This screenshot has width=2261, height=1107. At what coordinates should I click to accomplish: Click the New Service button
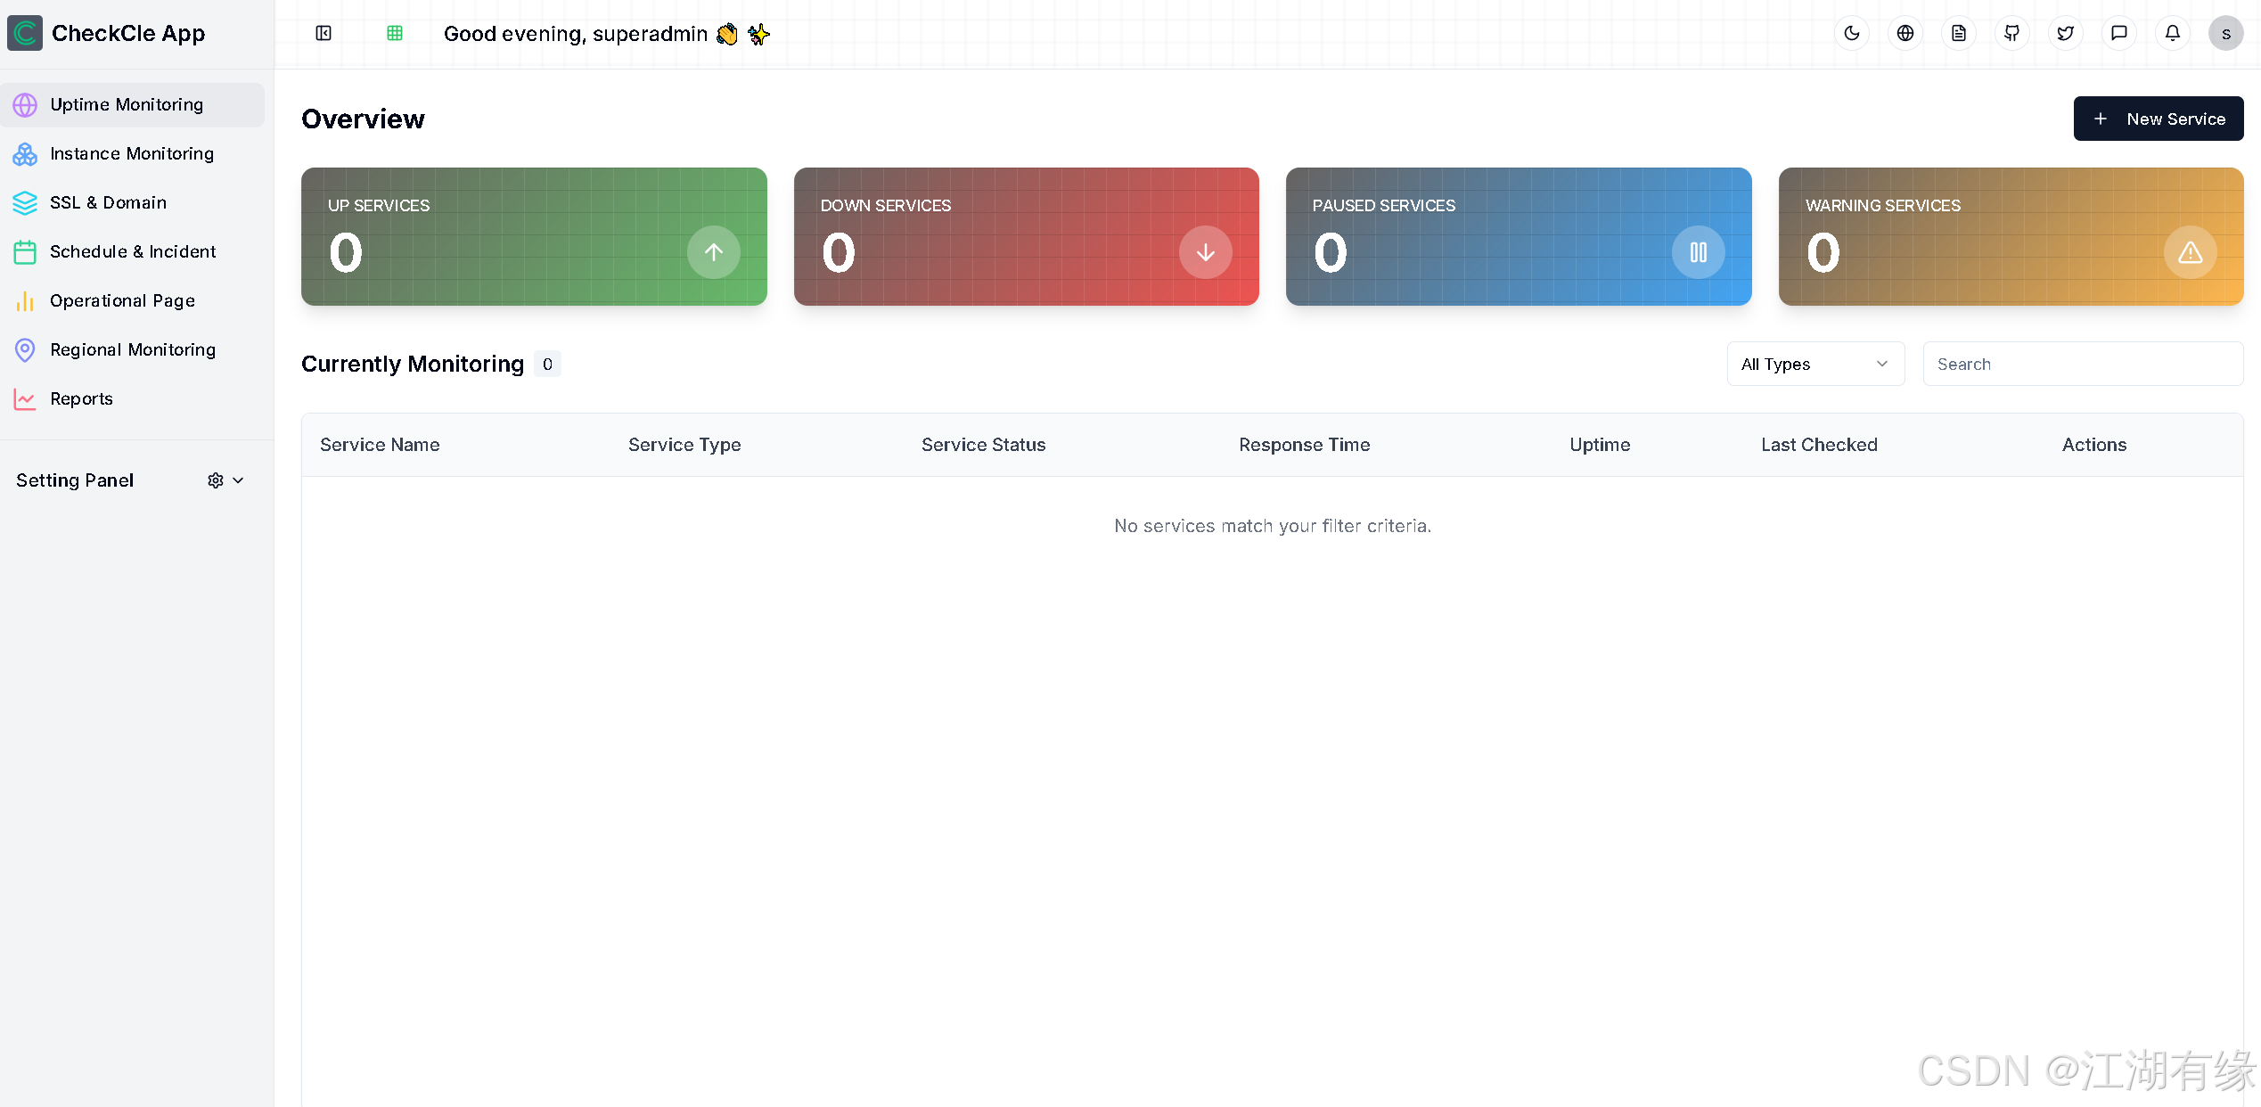click(2158, 119)
